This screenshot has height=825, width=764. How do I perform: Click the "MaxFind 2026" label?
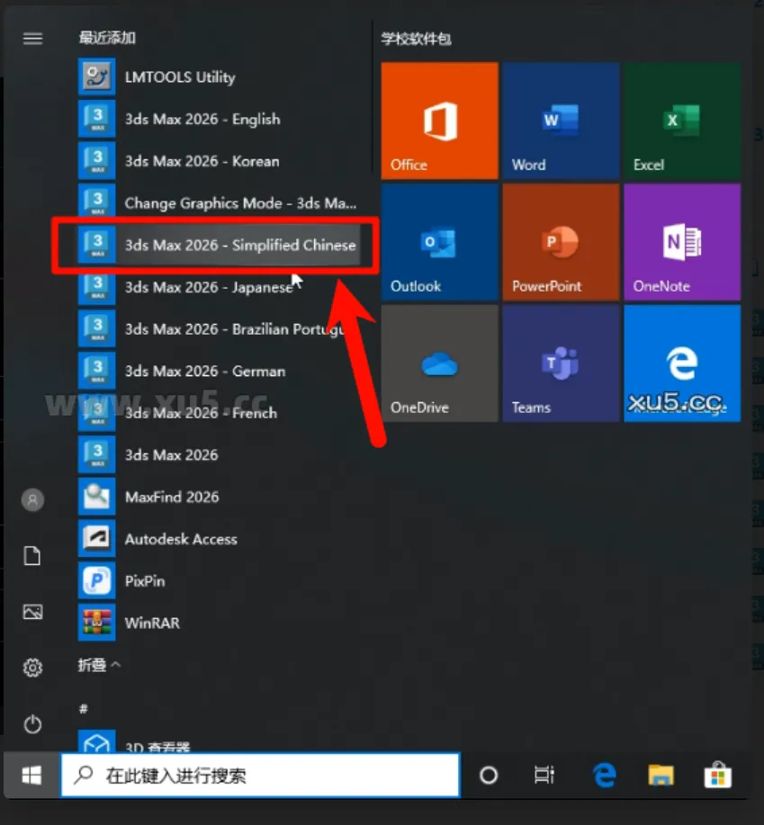click(x=172, y=497)
